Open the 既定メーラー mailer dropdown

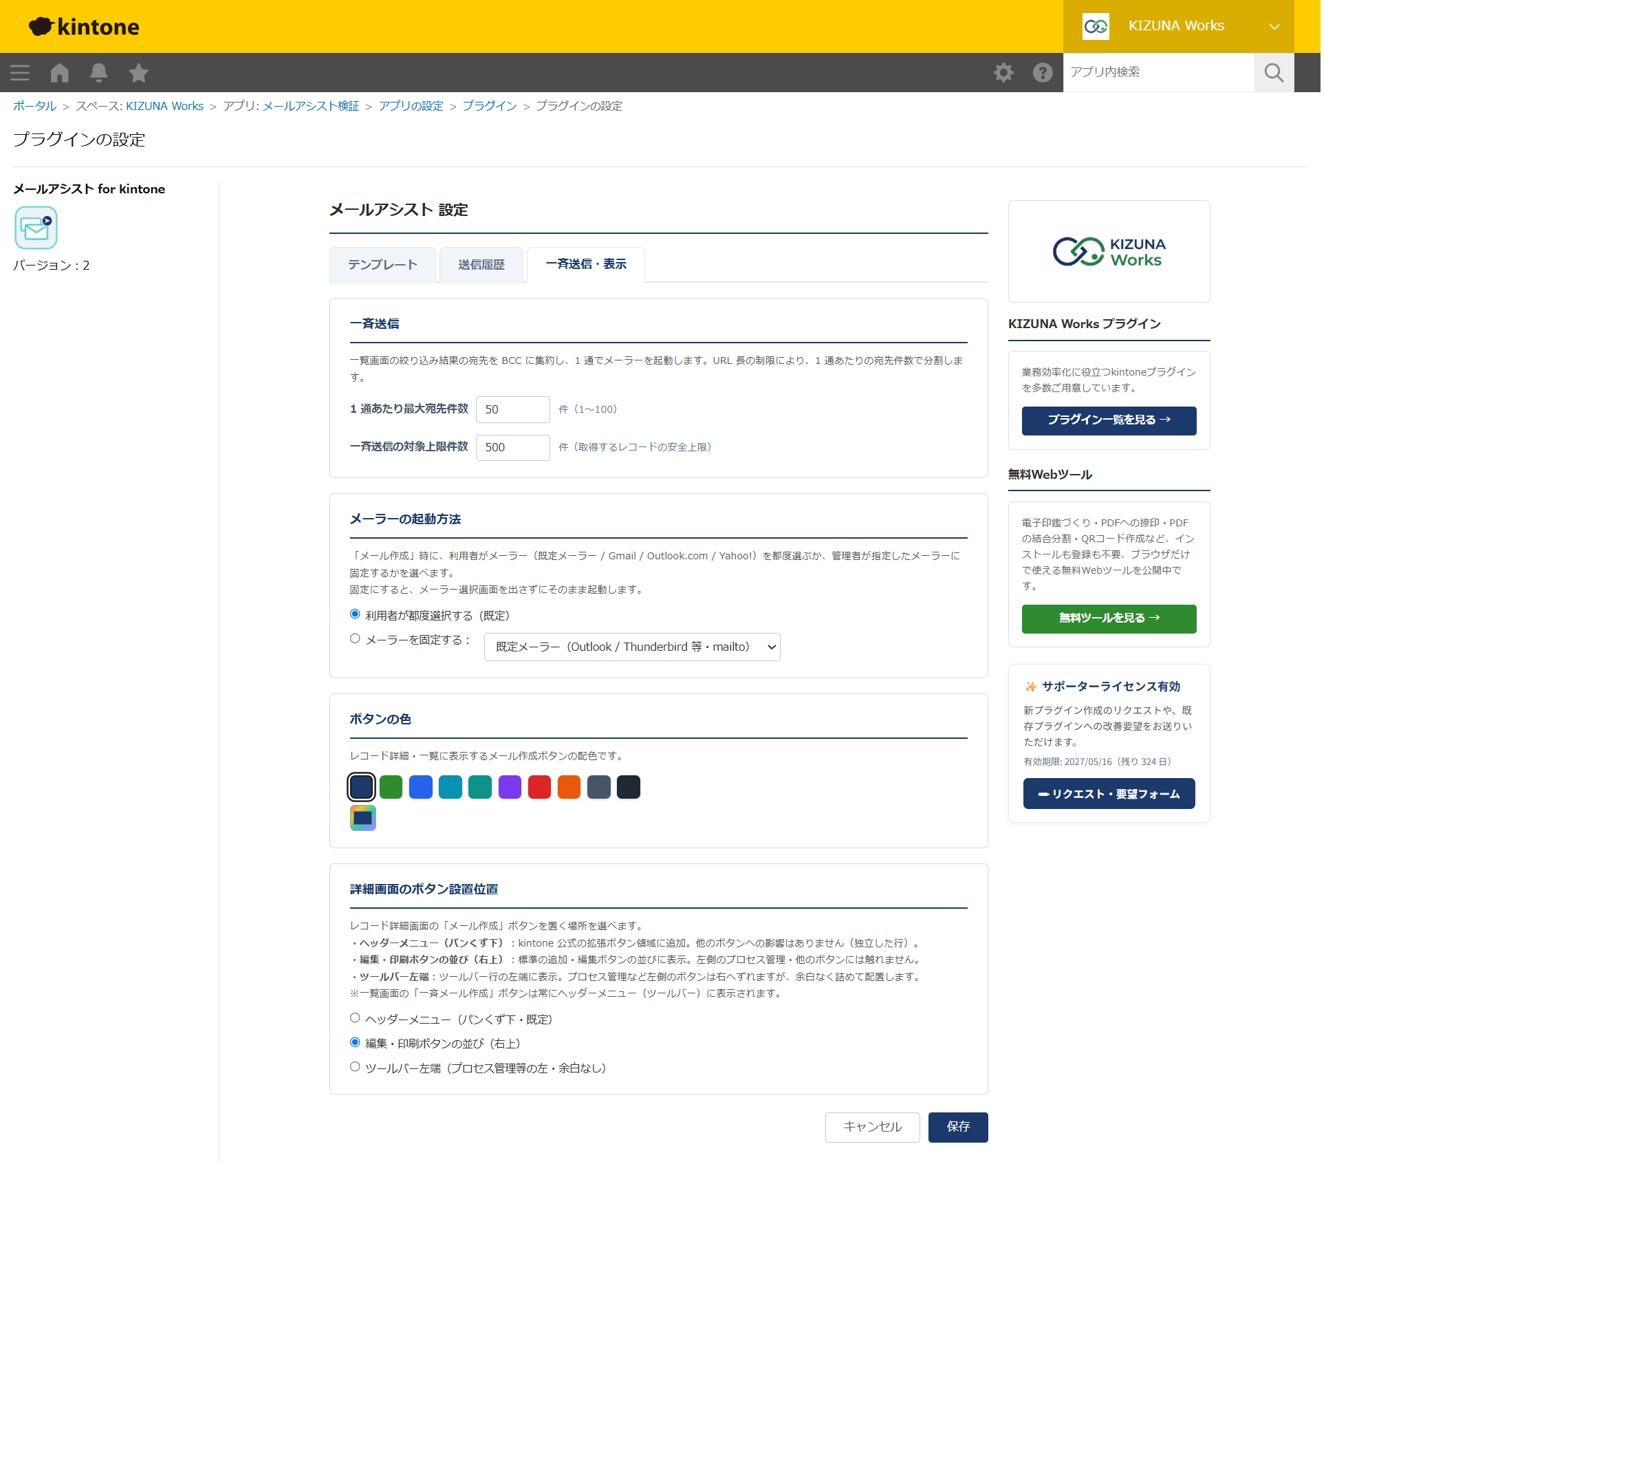tap(632, 646)
